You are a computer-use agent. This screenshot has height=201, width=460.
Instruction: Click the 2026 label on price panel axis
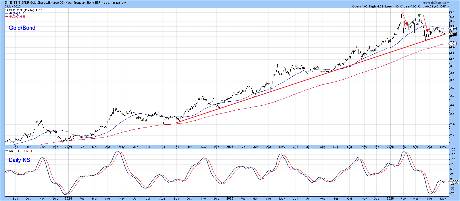point(390,147)
